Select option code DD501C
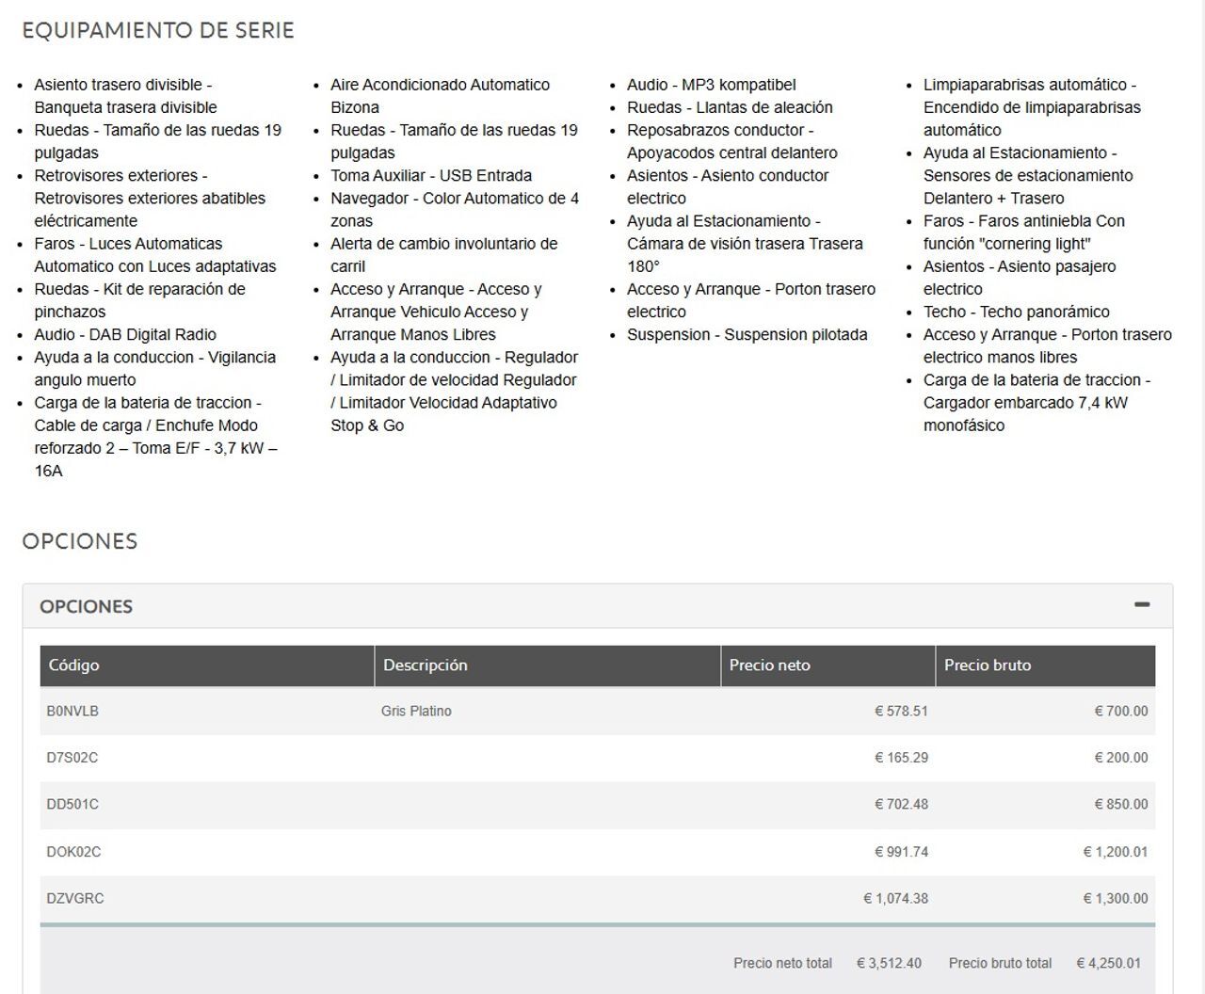The width and height of the screenshot is (1205, 994). coord(72,805)
